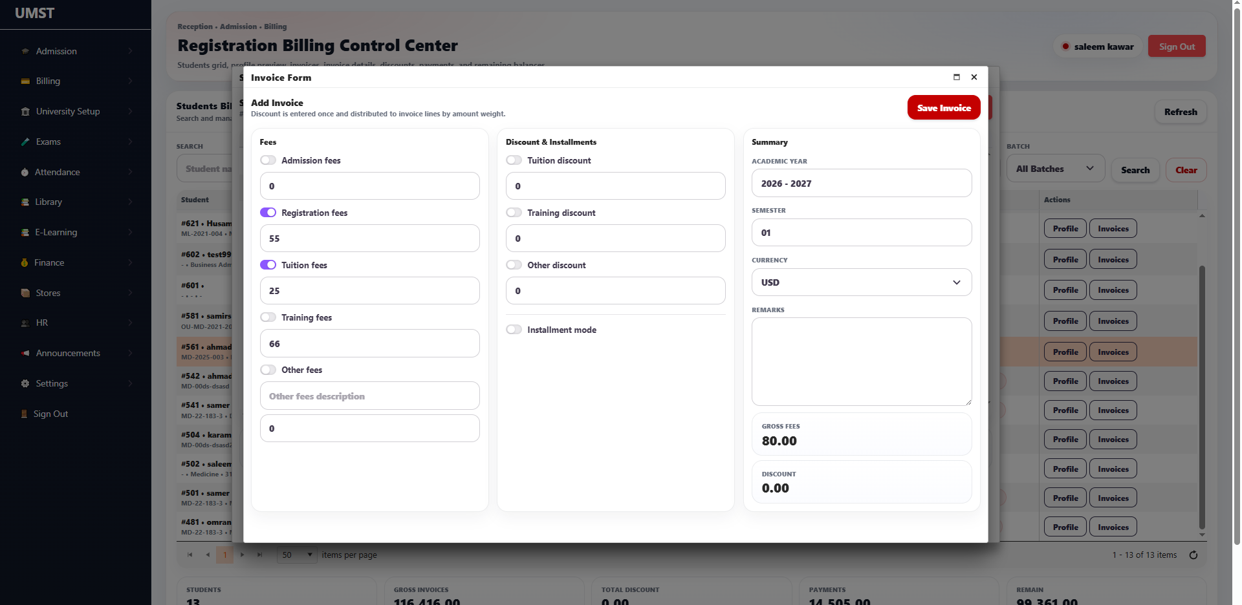Click the Settings gear icon in sidebar

(25, 383)
